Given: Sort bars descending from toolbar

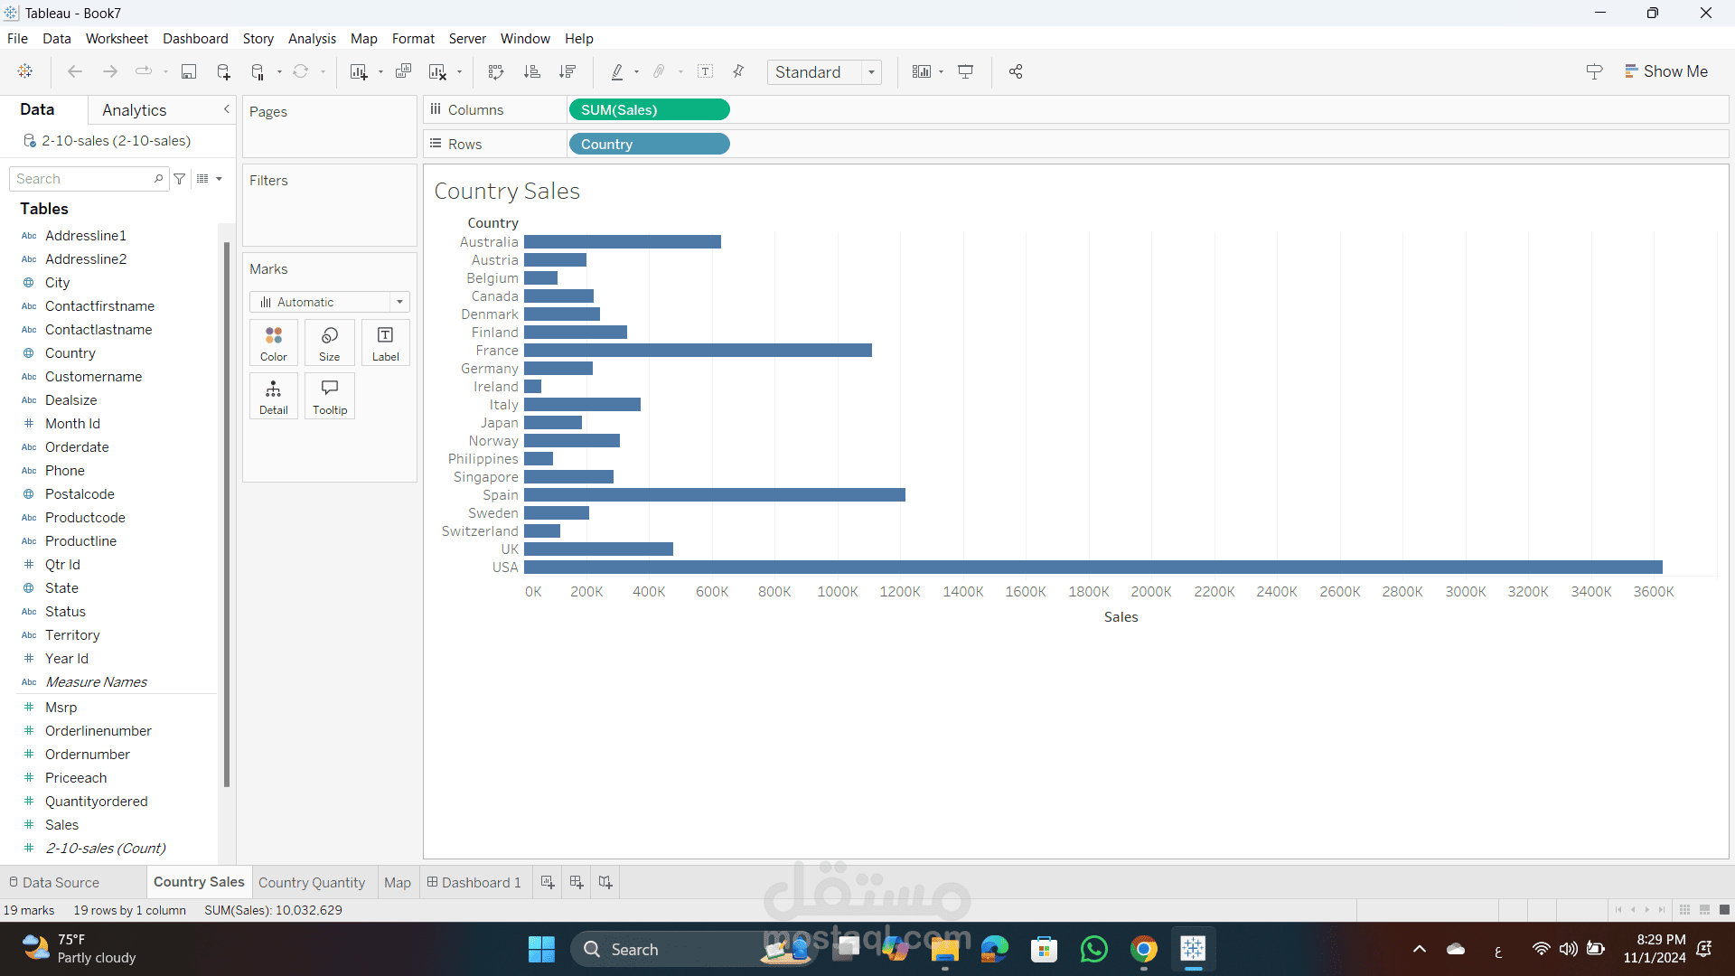Looking at the screenshot, I should coord(567,71).
